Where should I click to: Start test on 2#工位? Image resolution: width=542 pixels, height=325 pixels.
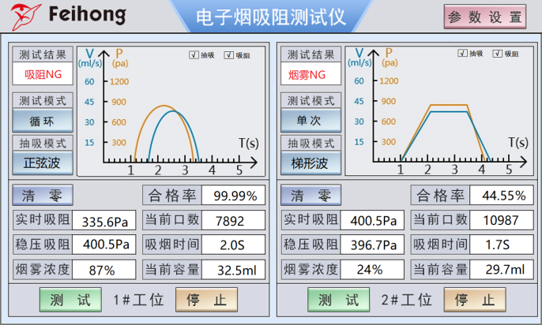pyautogui.click(x=339, y=300)
